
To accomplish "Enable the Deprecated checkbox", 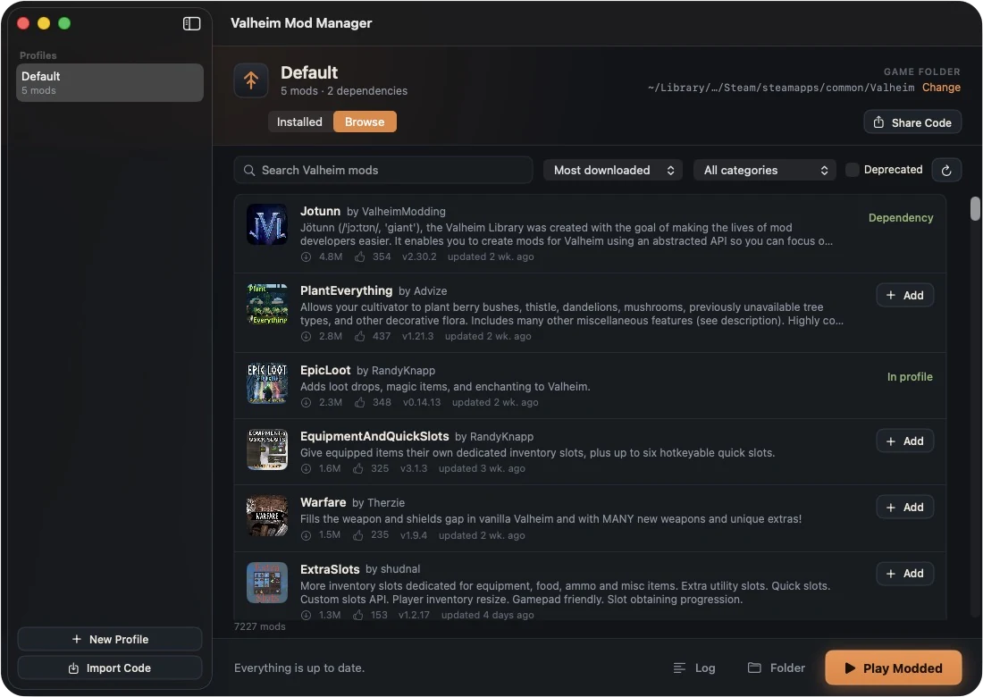I will coord(852,170).
